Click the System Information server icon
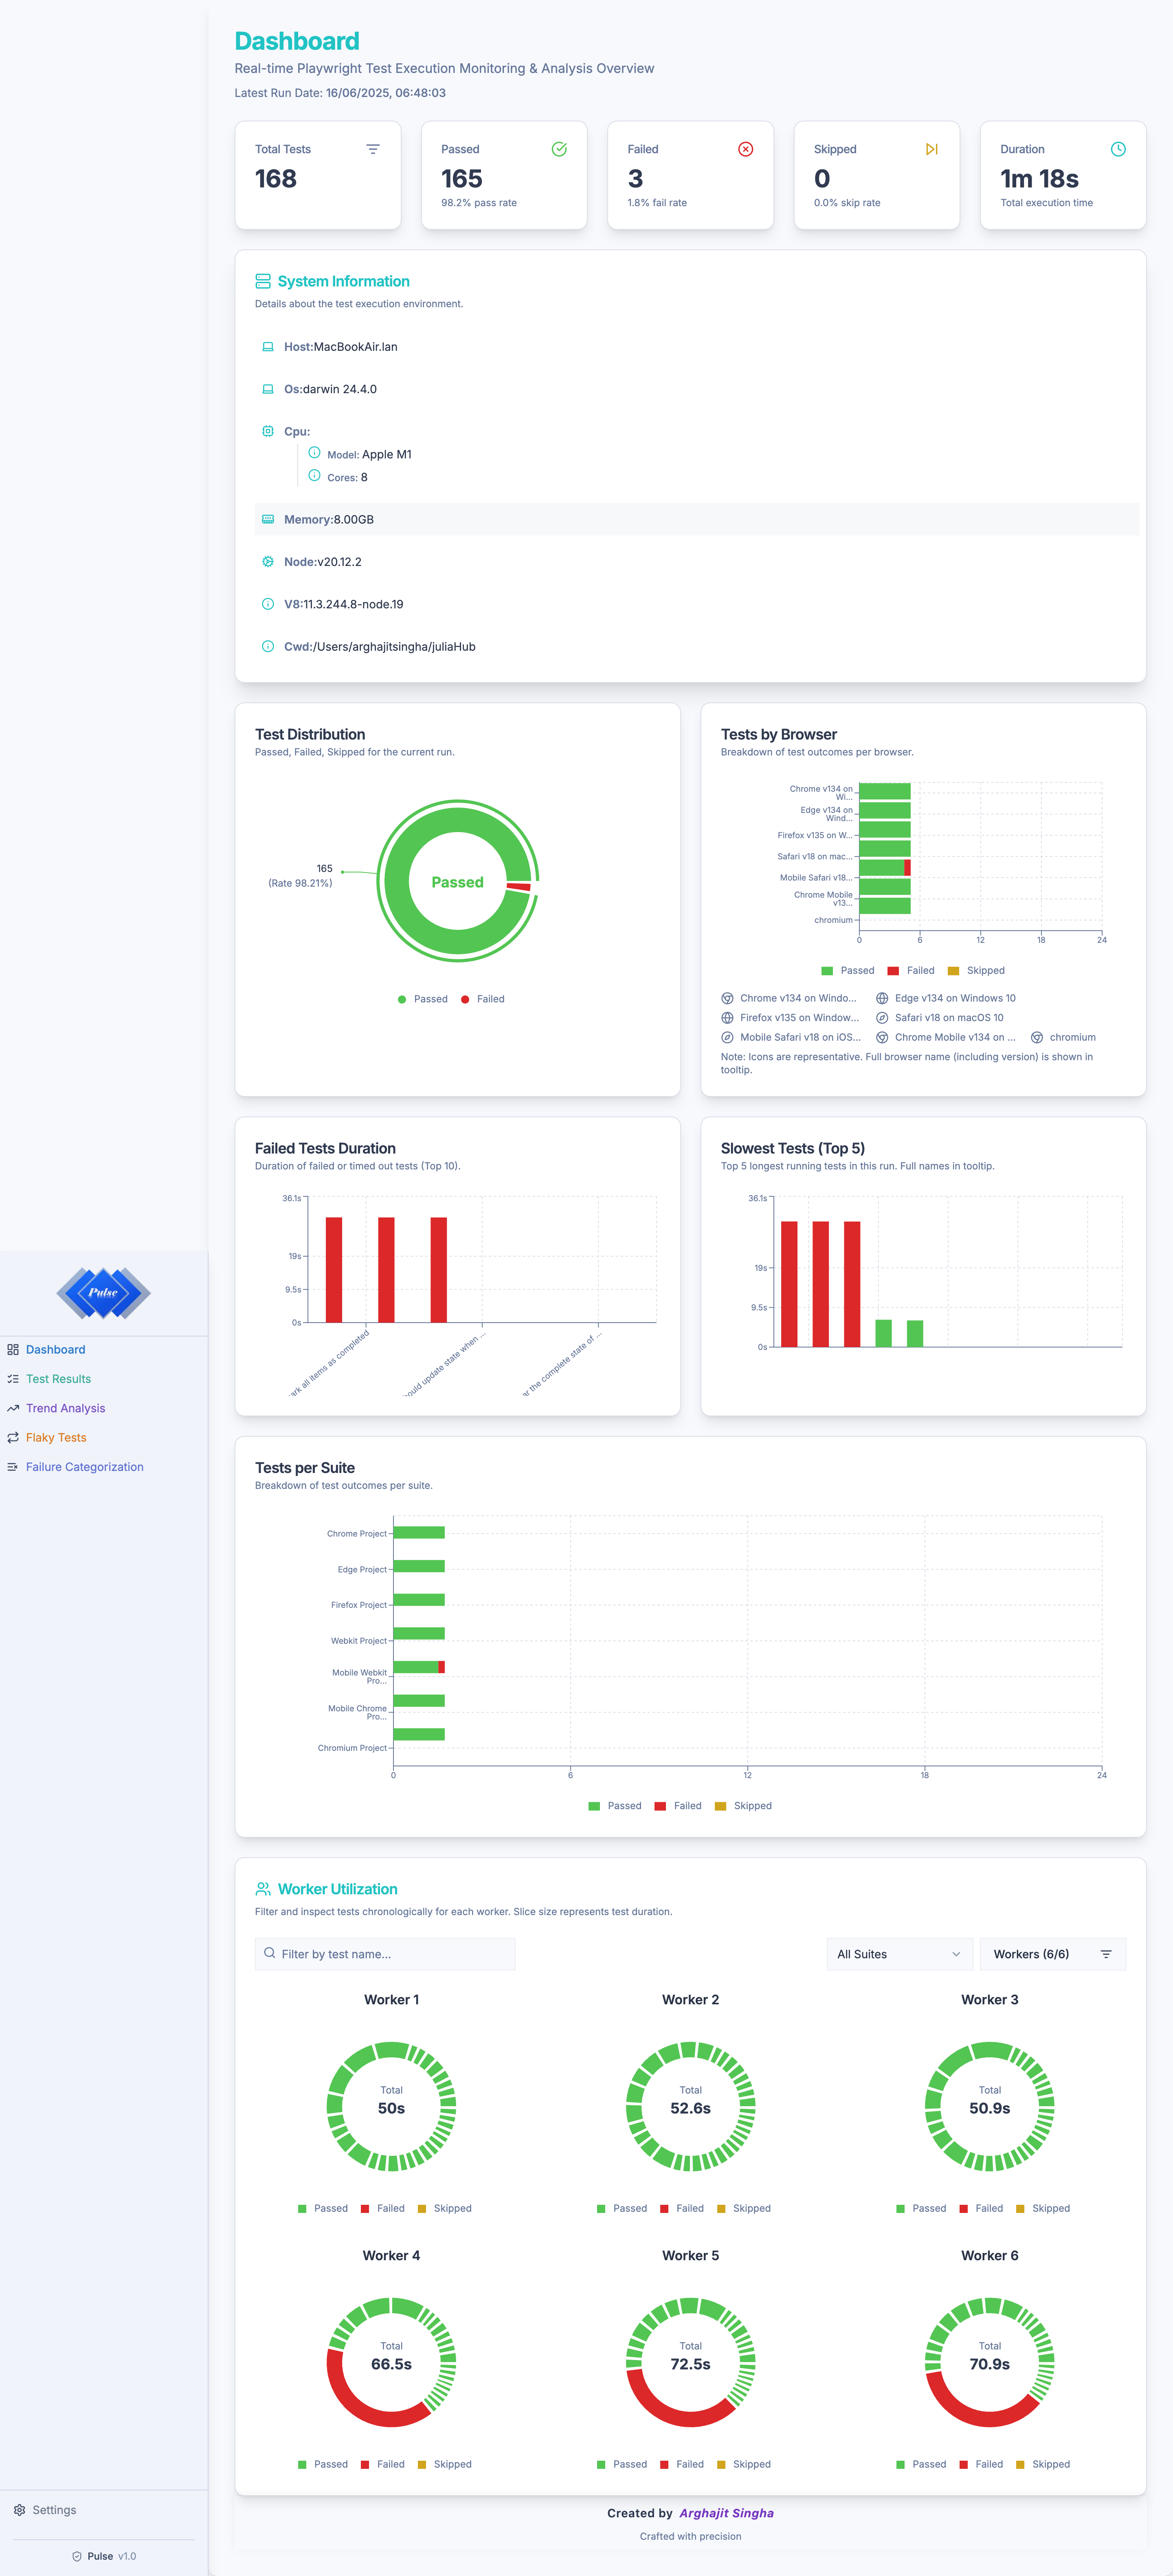 263,281
